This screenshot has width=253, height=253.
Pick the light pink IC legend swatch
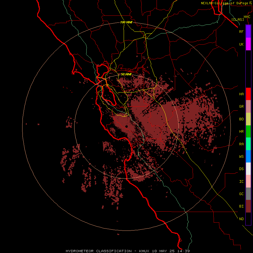point(248,181)
